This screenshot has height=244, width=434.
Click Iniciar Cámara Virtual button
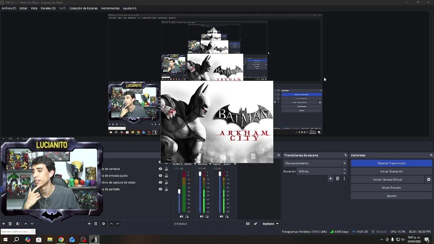(x=387, y=180)
